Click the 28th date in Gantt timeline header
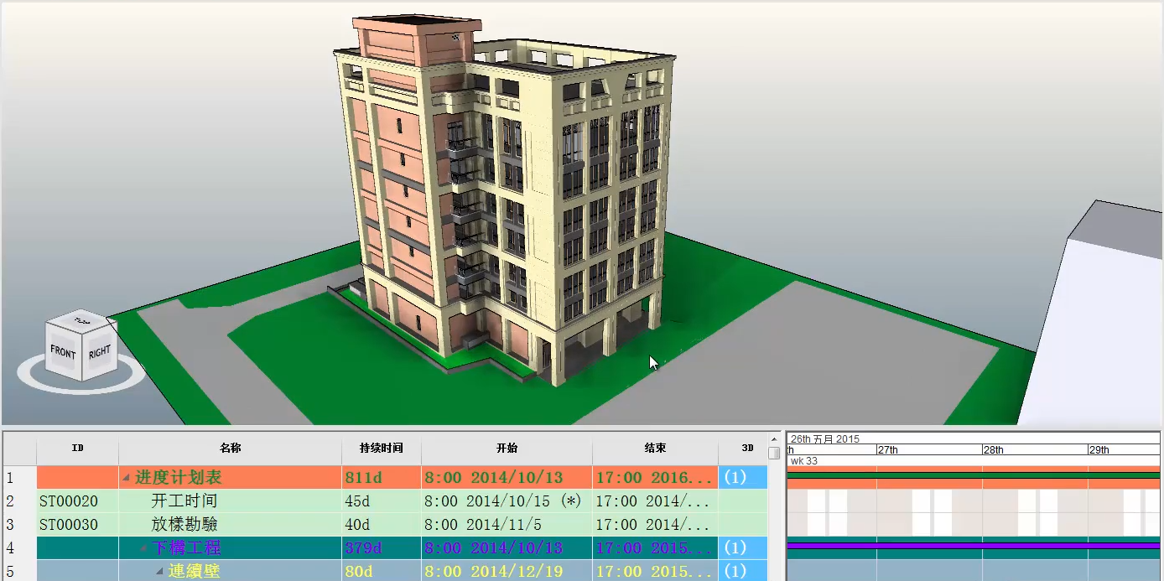The width and height of the screenshot is (1164, 581). pyautogui.click(x=994, y=450)
